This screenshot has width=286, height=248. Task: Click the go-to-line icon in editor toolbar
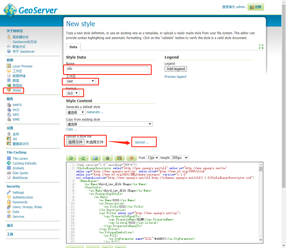coord(96,158)
